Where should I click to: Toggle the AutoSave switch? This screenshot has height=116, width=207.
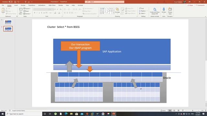[11, 2]
